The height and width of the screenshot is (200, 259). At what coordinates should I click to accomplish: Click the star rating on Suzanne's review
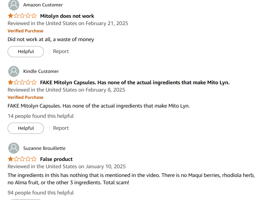pyautogui.click(x=22, y=159)
